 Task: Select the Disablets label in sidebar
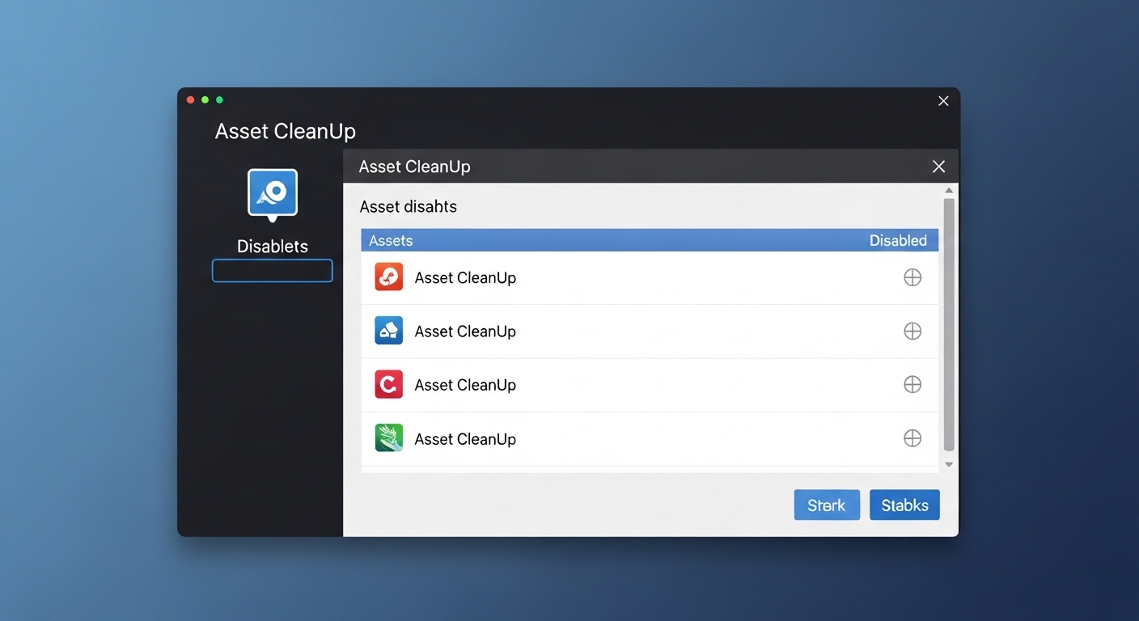(273, 246)
